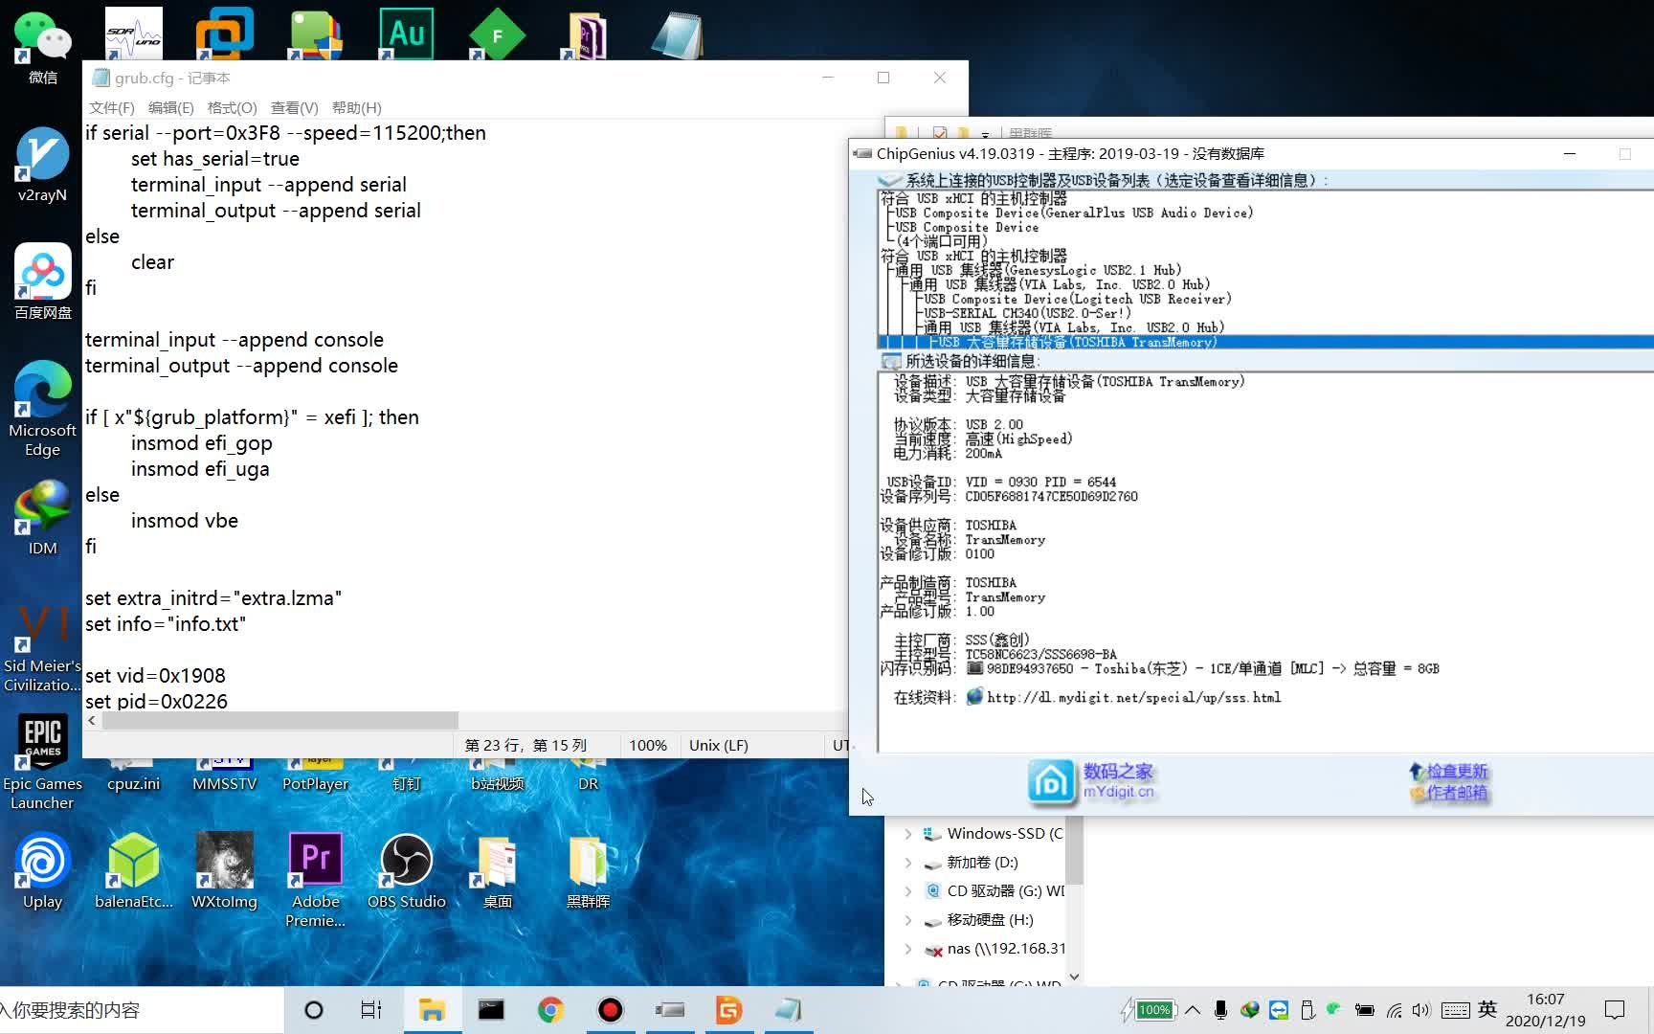
Task: Open the microphone tray icon
Action: coord(1220,1010)
